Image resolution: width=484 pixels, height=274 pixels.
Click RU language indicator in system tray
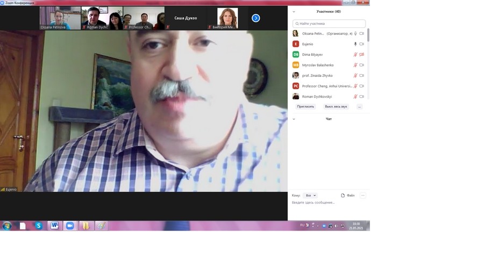(x=302, y=225)
